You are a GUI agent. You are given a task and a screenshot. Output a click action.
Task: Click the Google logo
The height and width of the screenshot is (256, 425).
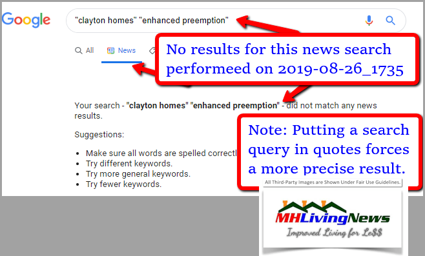[x=26, y=20]
